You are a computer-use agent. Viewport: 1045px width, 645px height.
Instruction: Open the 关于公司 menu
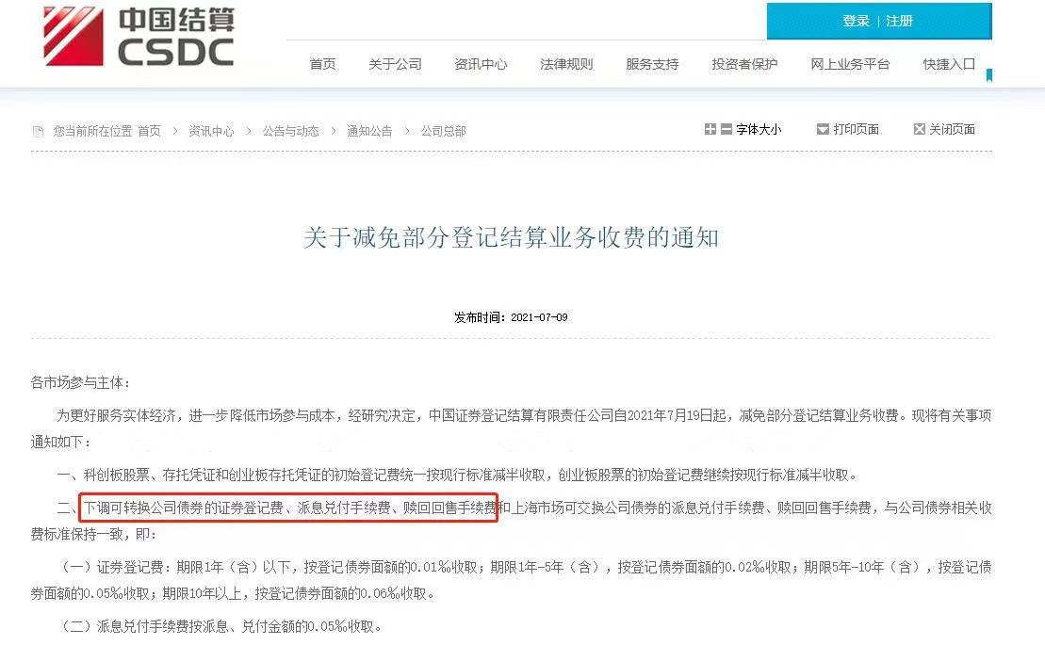click(395, 64)
